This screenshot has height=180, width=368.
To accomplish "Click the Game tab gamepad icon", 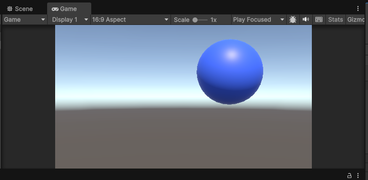I will point(55,9).
